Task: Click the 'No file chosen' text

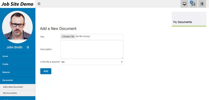Action: tap(83, 36)
